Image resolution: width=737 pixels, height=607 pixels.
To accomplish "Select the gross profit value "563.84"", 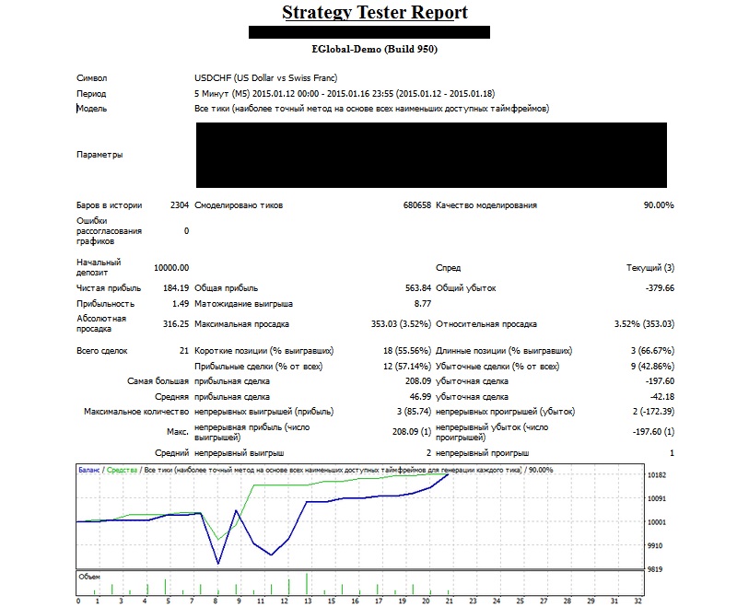I will coord(418,288).
